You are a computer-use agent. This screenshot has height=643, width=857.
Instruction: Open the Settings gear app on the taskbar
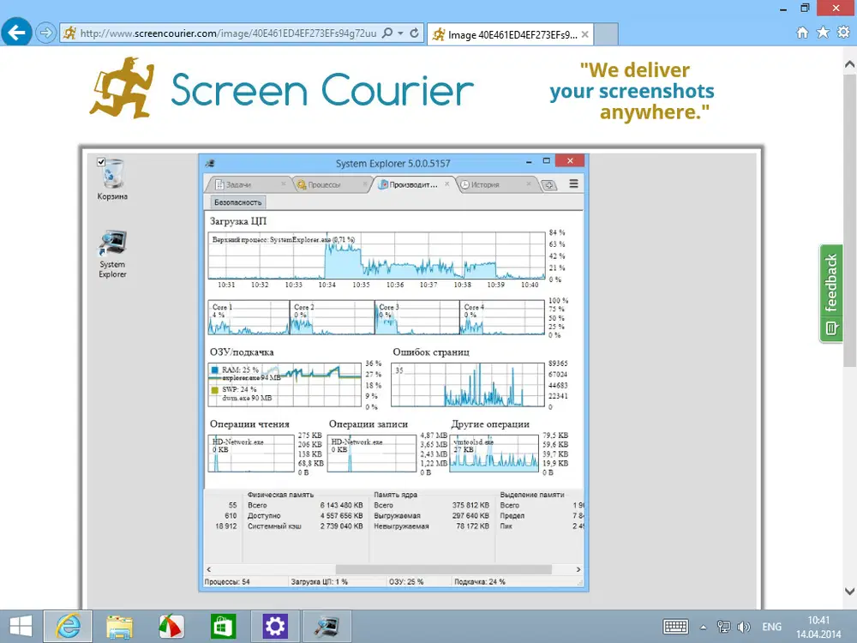click(274, 626)
